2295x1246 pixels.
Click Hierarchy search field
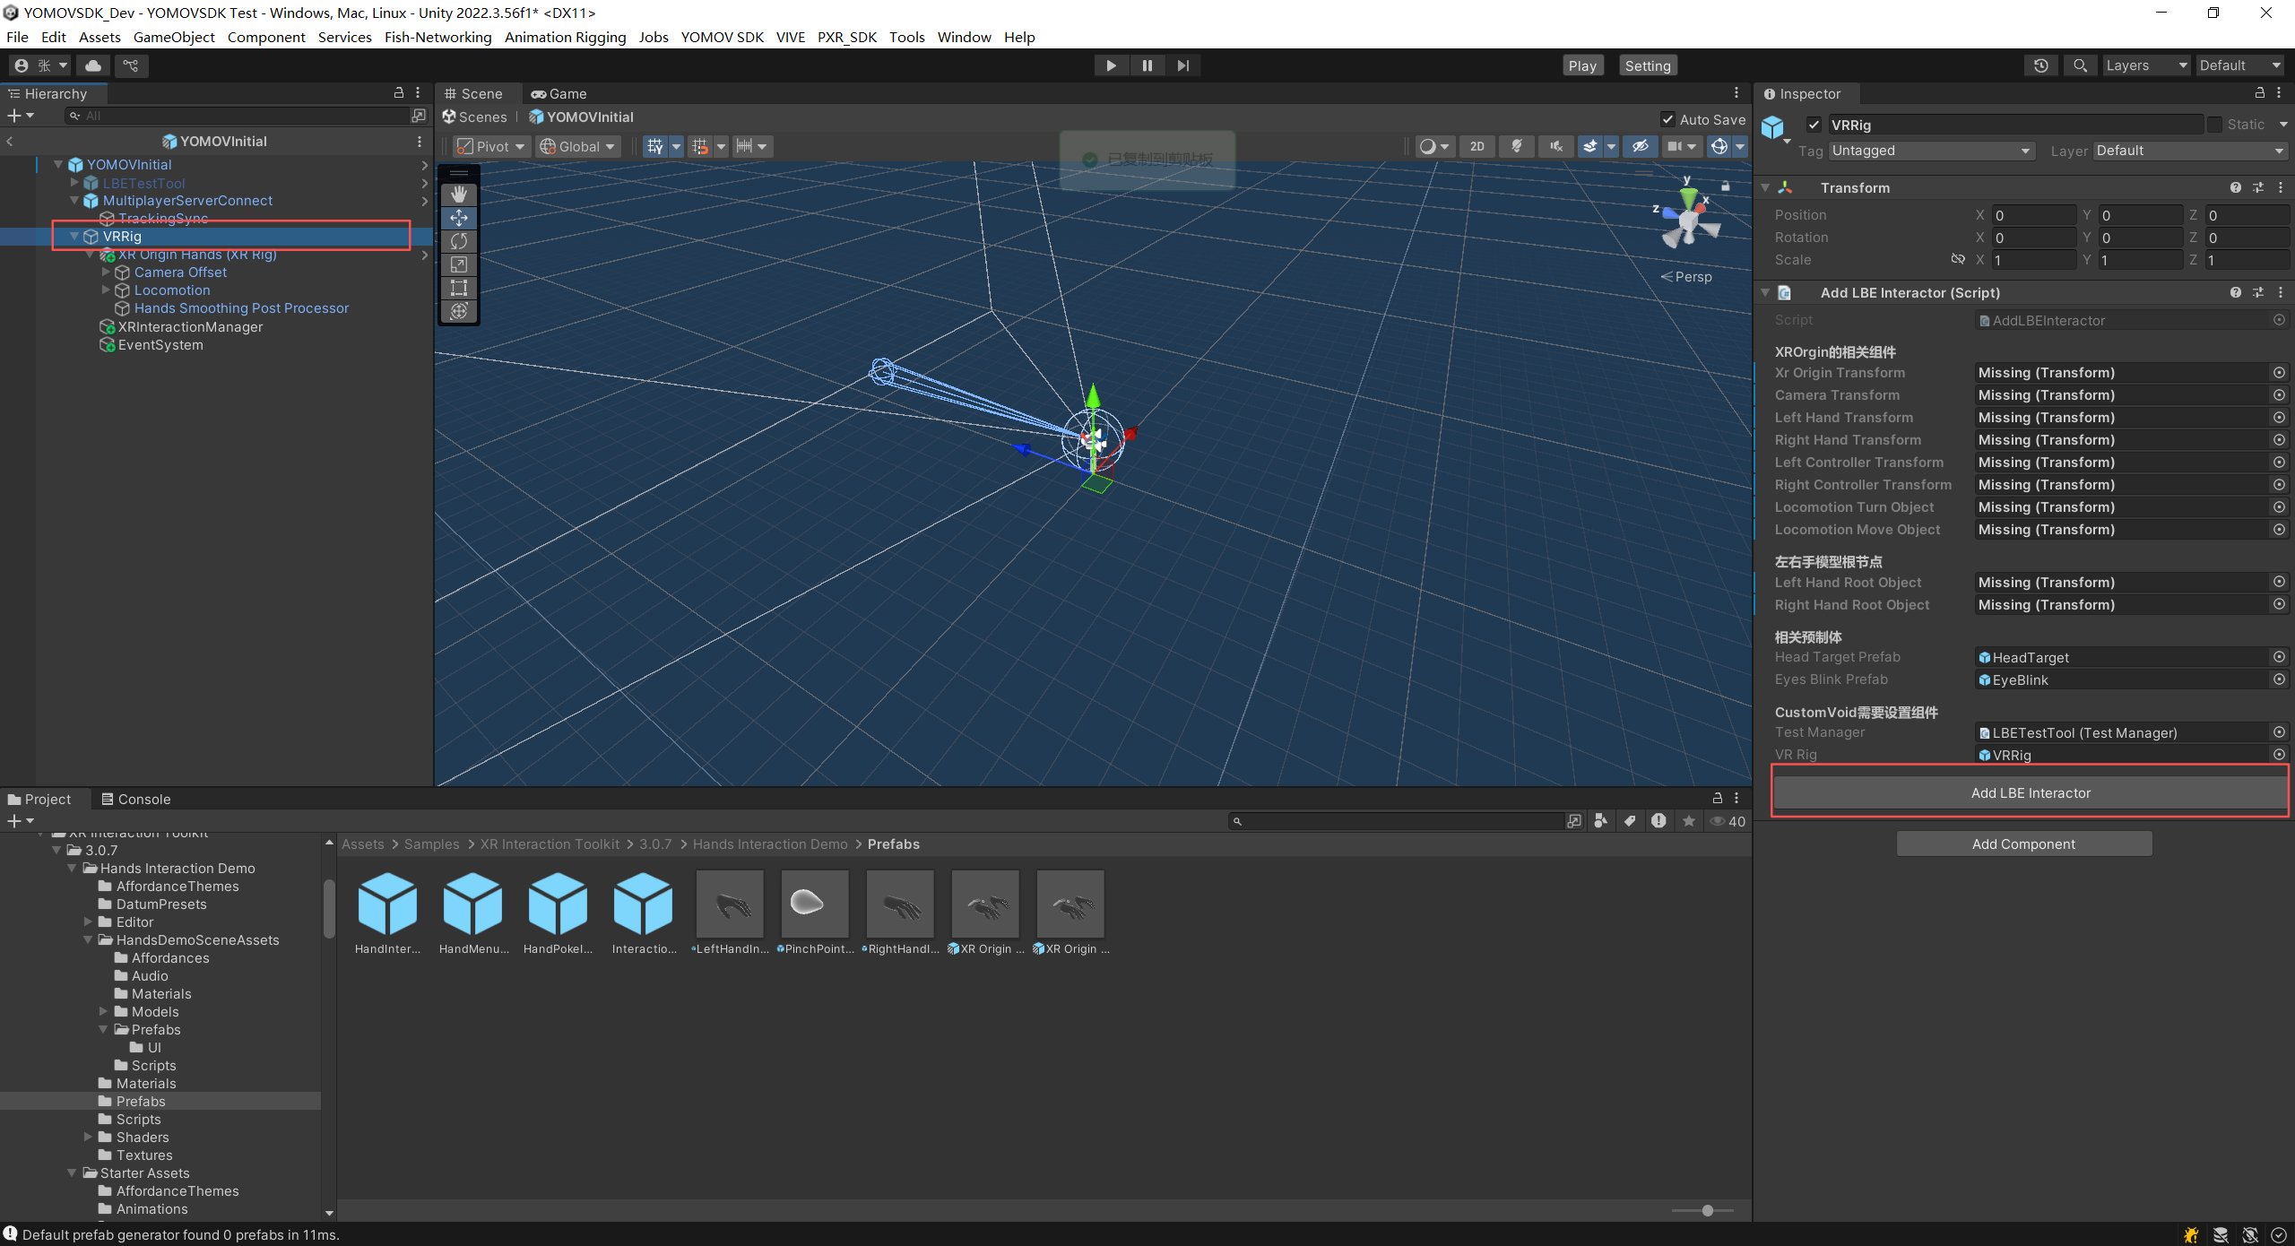238,116
